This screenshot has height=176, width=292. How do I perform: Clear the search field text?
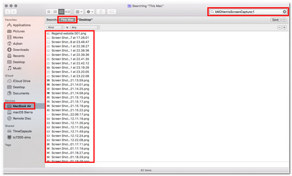284,12
